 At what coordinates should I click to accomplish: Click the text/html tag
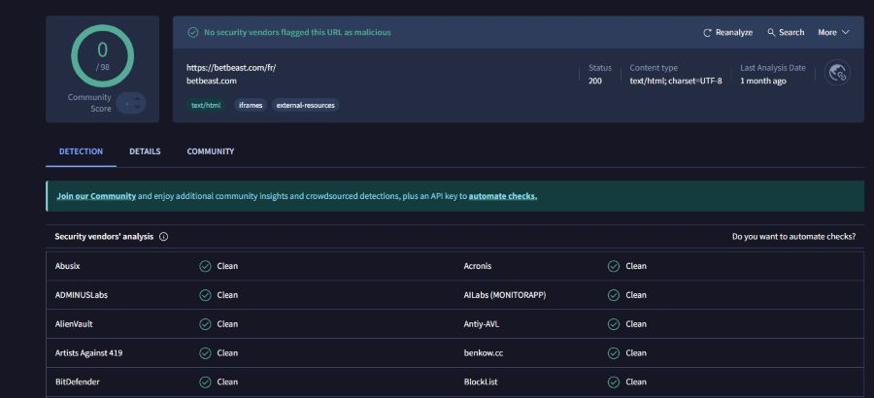206,105
